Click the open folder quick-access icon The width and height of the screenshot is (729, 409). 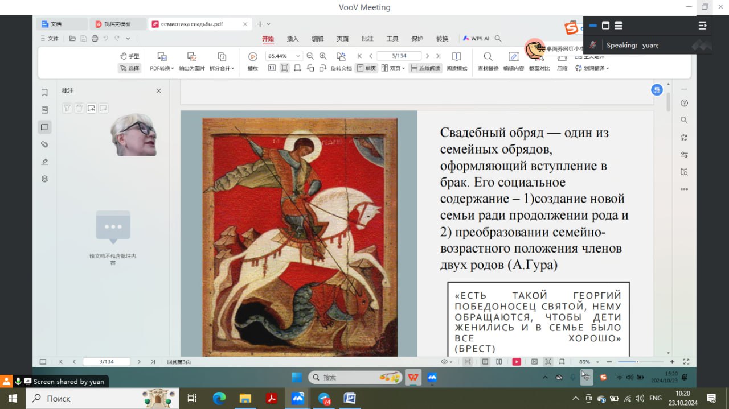pyautogui.click(x=72, y=39)
